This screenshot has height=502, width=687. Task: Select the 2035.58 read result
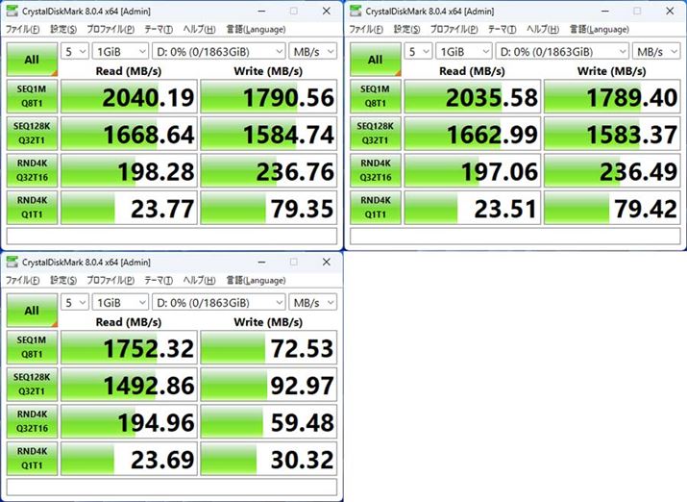(x=473, y=96)
